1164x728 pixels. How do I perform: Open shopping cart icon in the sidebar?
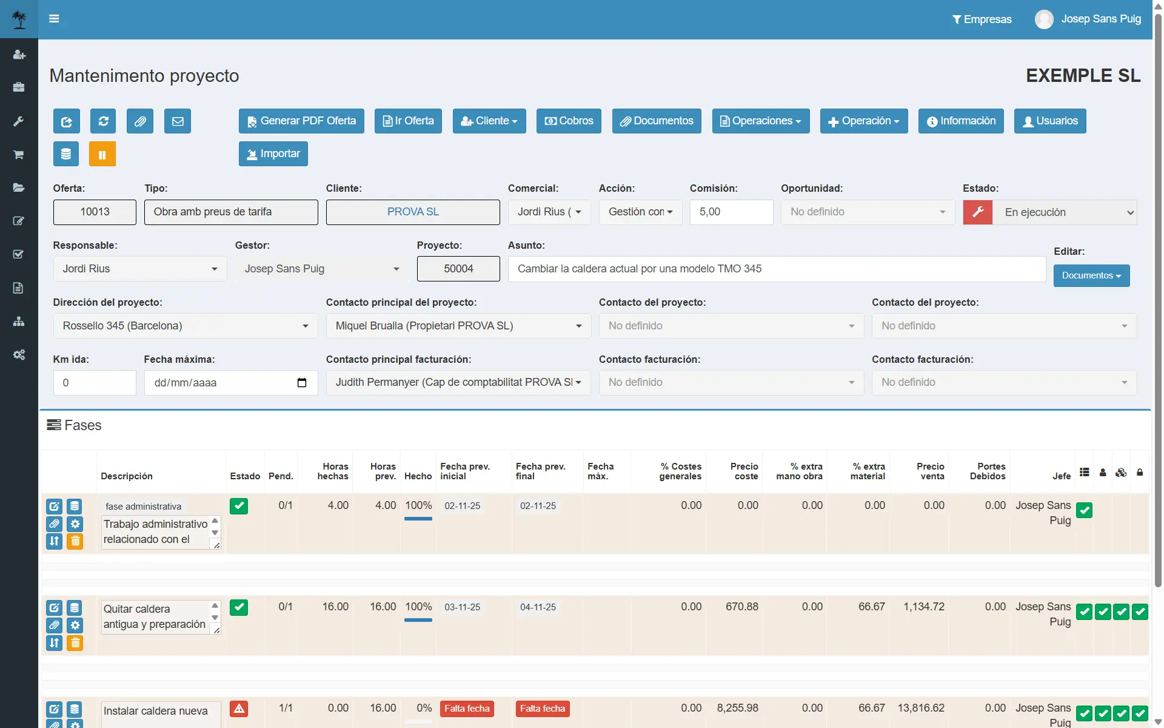(x=19, y=155)
